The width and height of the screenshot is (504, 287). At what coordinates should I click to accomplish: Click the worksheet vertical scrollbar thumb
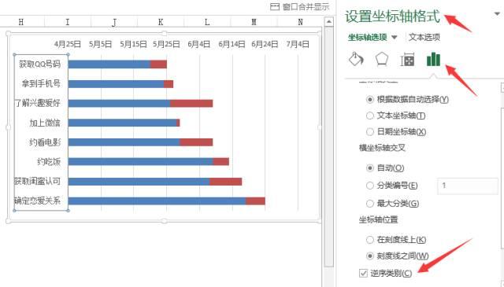[328, 147]
